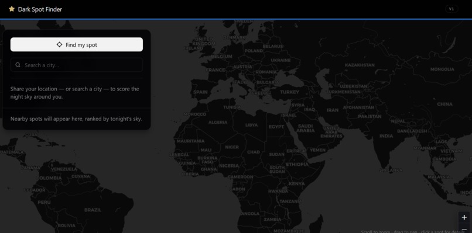Click the Ethiopia map label

click(x=297, y=164)
